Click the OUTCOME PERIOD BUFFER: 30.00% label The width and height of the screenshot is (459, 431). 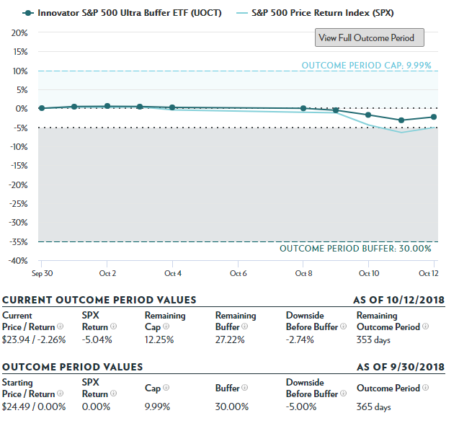point(355,249)
